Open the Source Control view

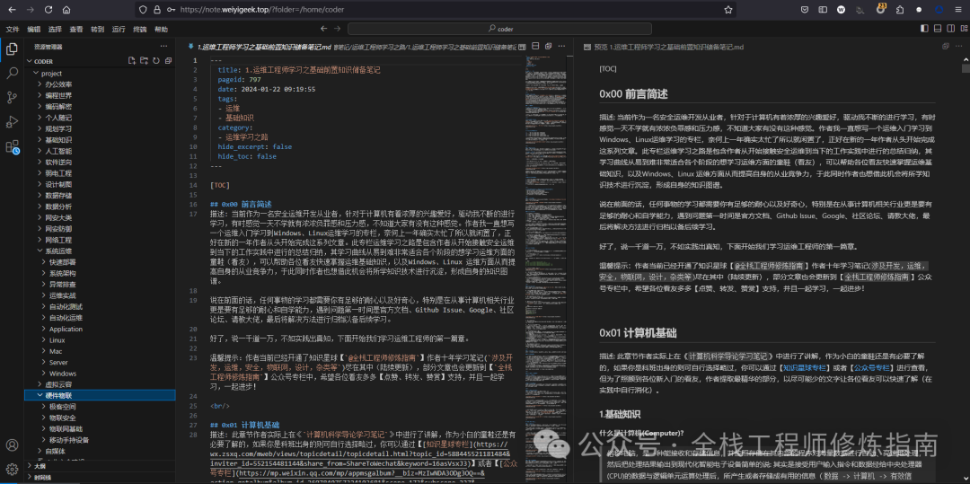(x=12, y=98)
